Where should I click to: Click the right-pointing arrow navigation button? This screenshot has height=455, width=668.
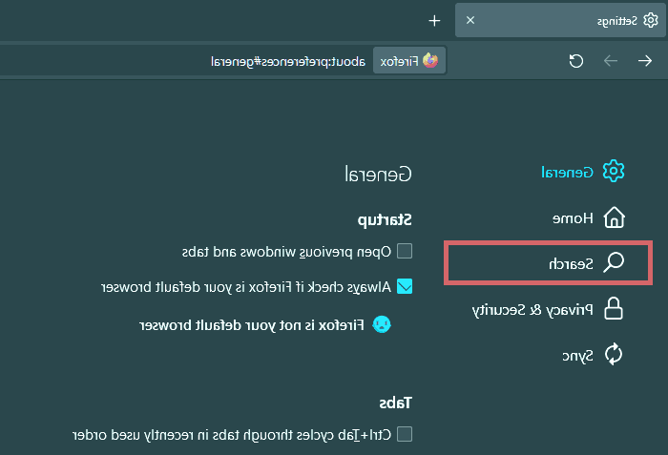(x=645, y=61)
